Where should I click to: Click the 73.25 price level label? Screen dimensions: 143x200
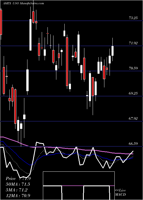pos(133,18)
